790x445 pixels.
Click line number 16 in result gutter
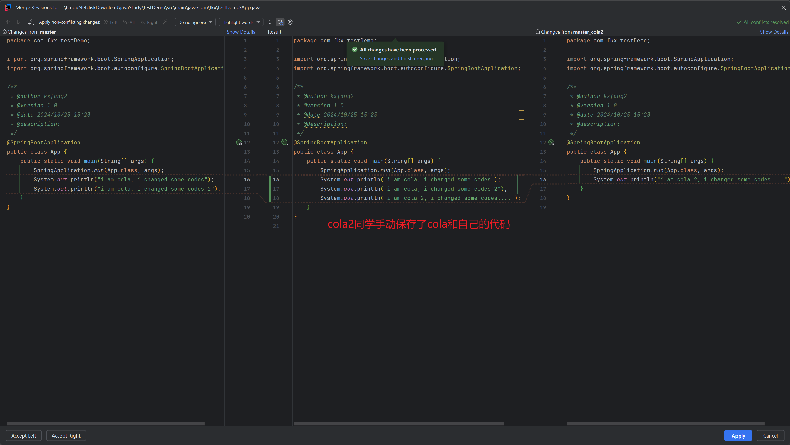276,180
